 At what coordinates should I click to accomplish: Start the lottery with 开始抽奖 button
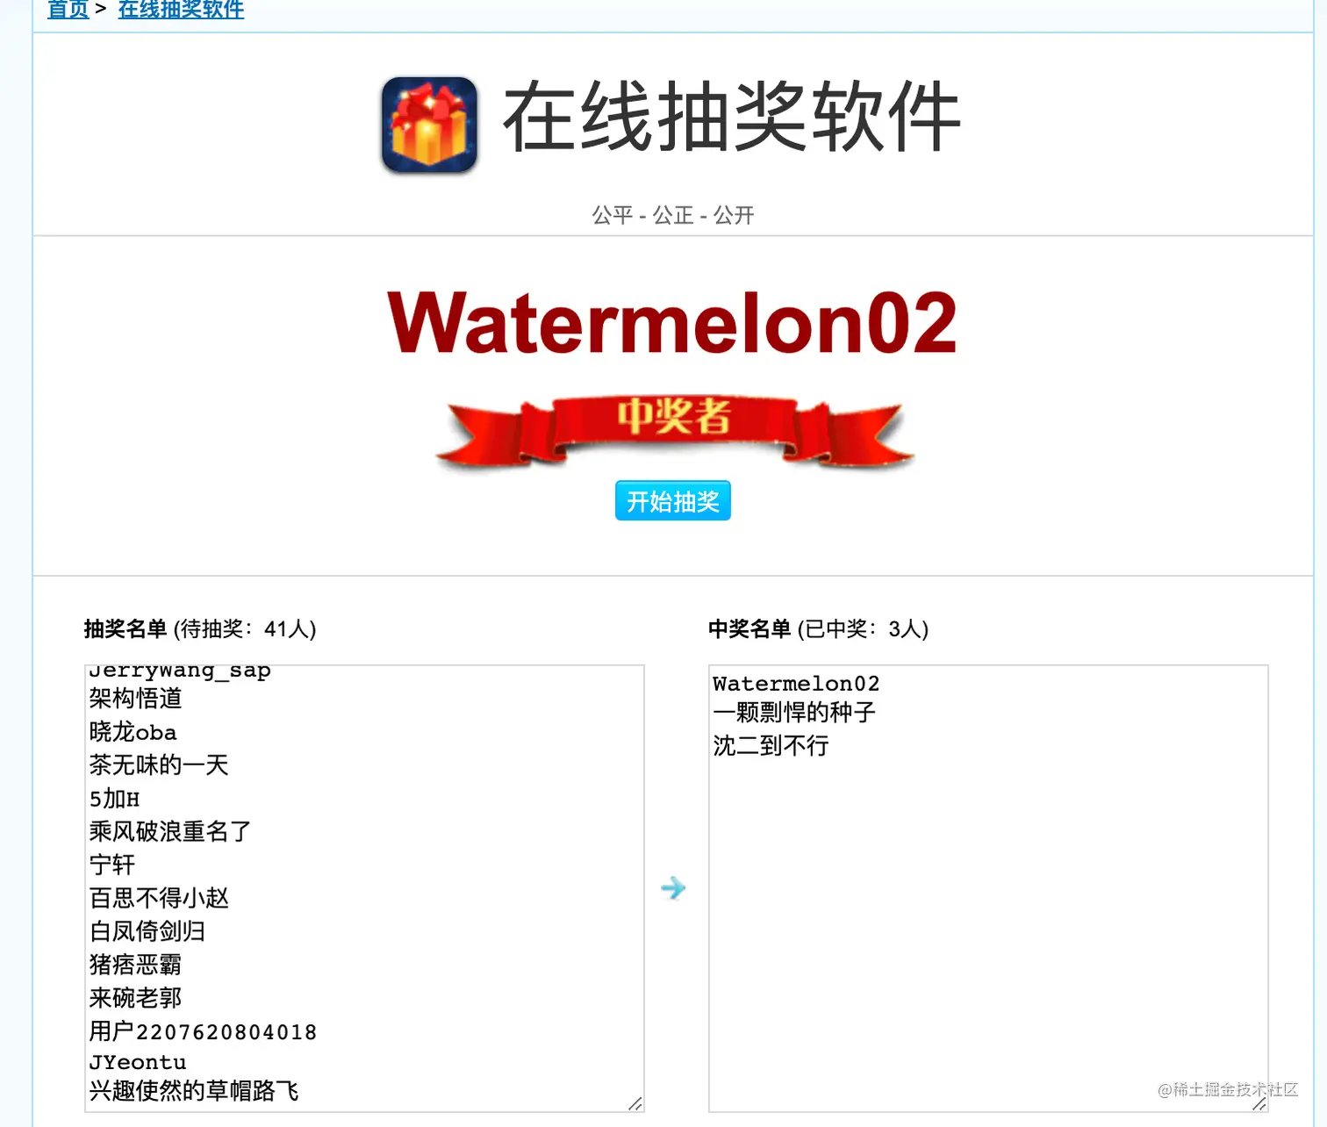click(x=673, y=501)
